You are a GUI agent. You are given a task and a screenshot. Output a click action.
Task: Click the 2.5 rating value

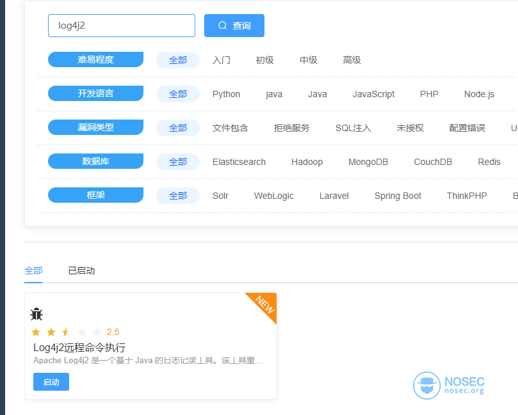pos(113,333)
